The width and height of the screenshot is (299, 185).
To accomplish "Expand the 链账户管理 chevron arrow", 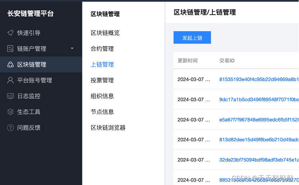I will [72, 48].
